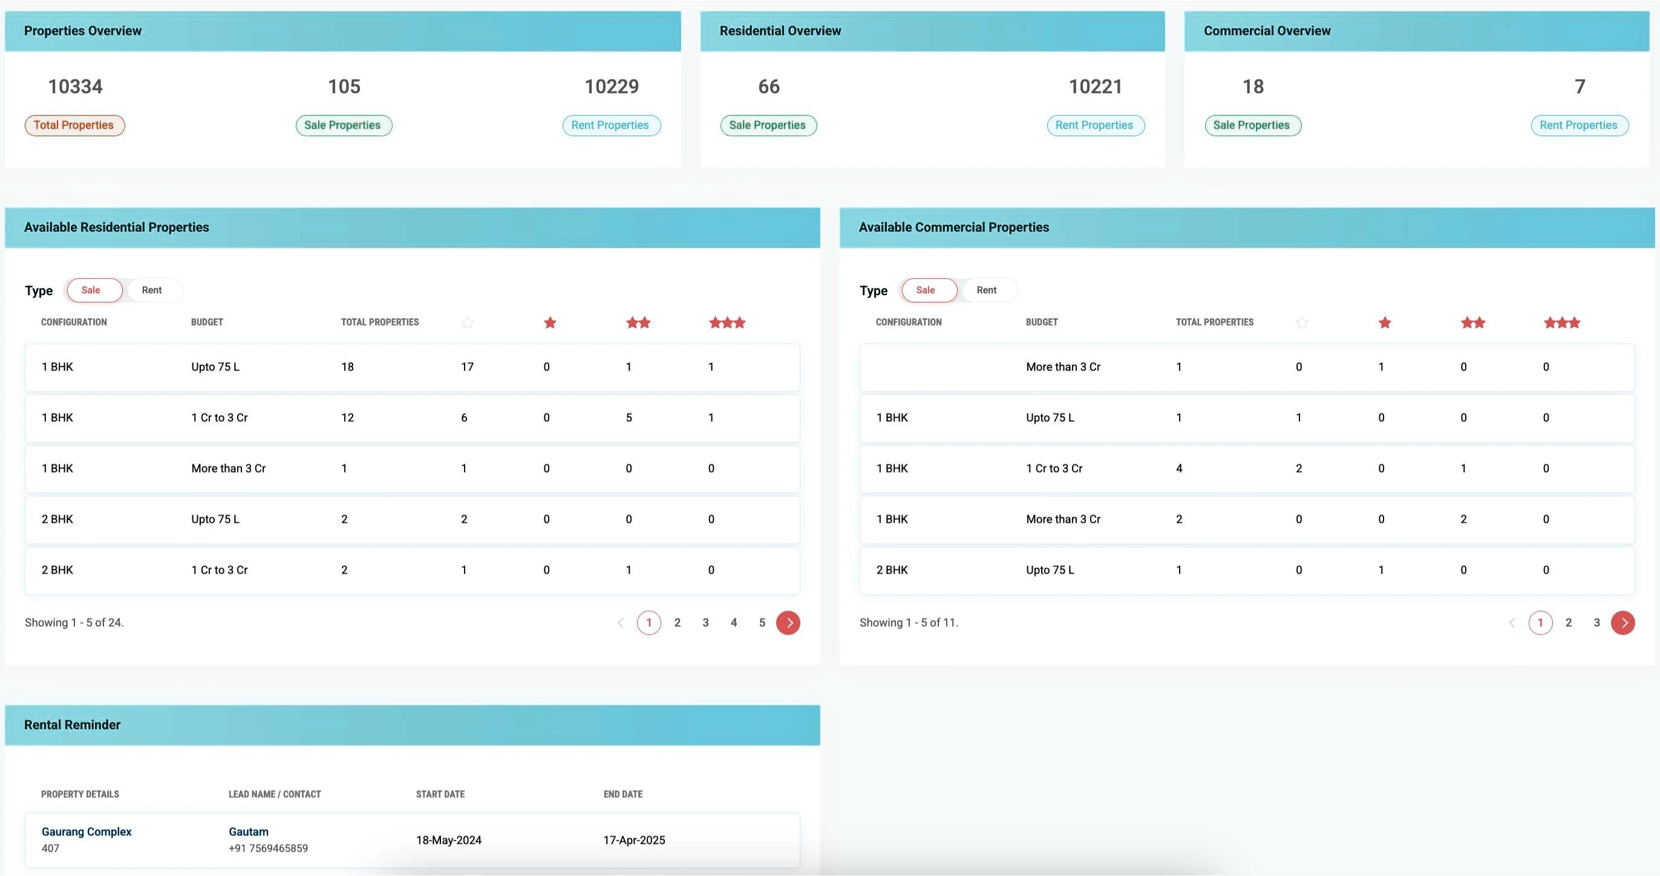Open the Gaurang Complex property link

87,831
